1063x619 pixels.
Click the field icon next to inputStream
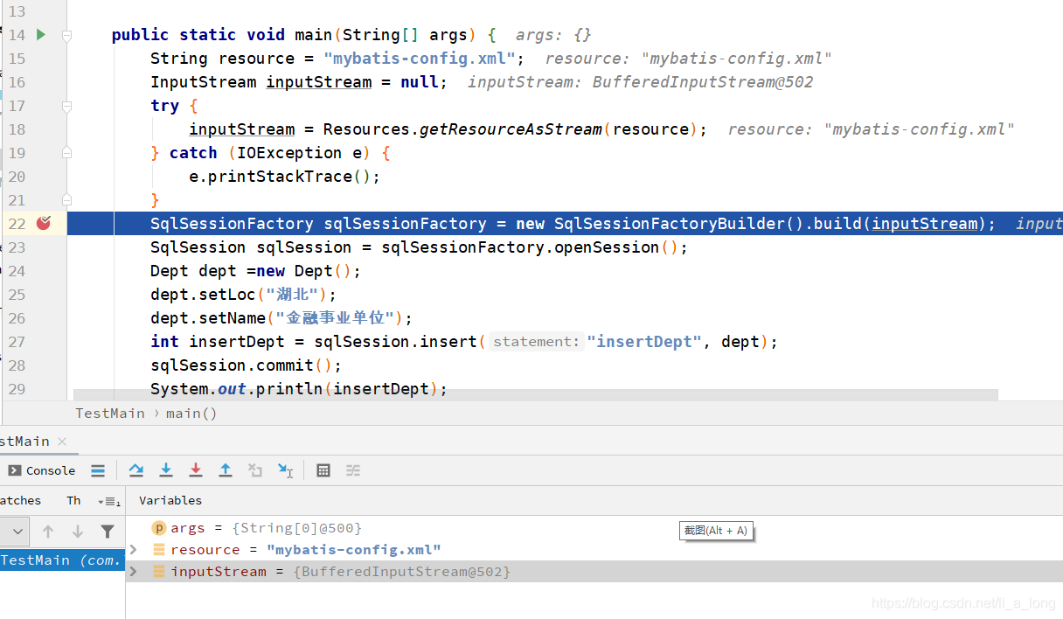[159, 572]
